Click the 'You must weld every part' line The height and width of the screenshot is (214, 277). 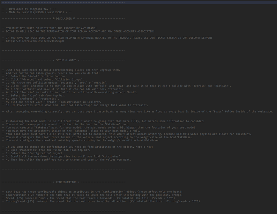tap(66, 124)
